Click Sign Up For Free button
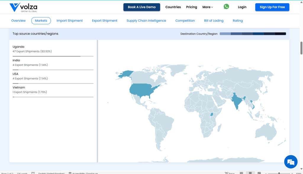Viewport: 303px width, 174px height. click(x=272, y=7)
